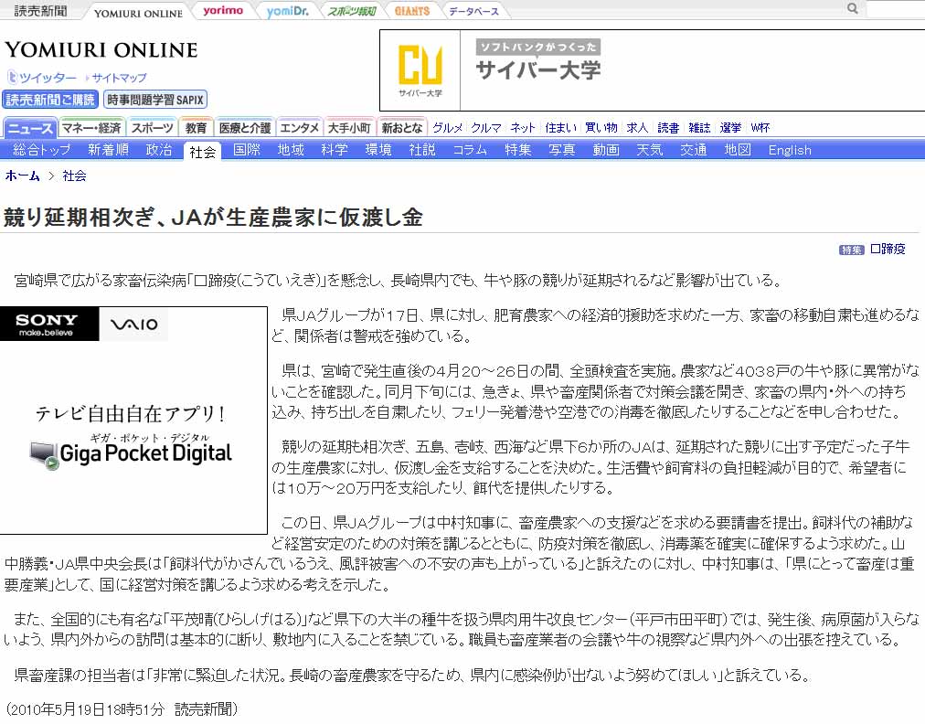Click the 読売新聞ご購読 button
This screenshot has width=925, height=724.
coord(50,100)
